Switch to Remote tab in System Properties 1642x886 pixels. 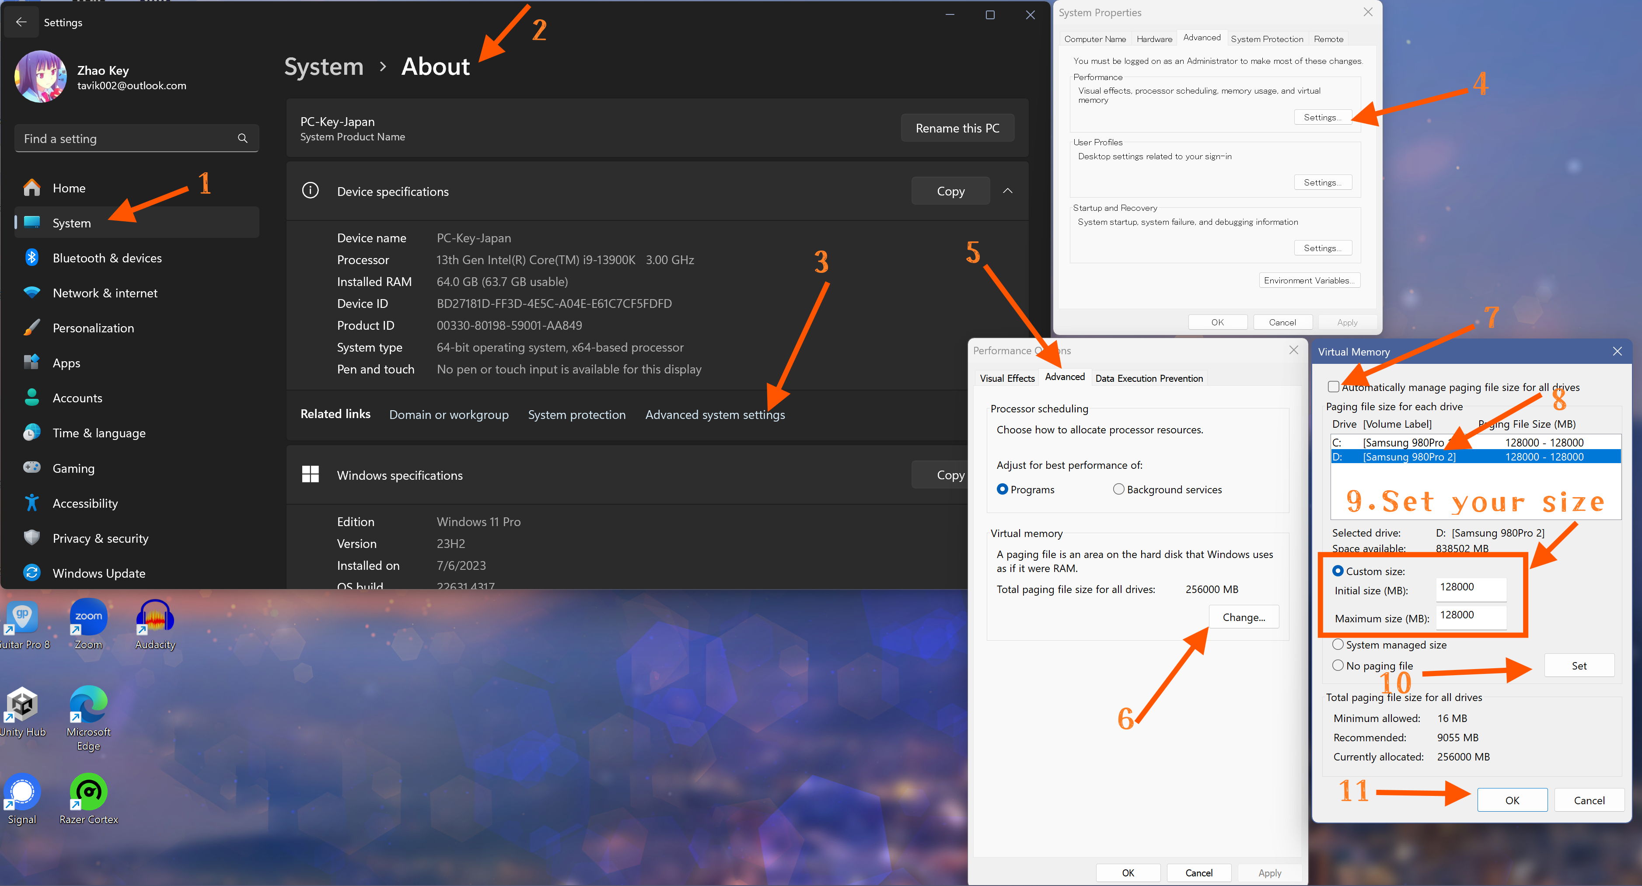[1328, 39]
